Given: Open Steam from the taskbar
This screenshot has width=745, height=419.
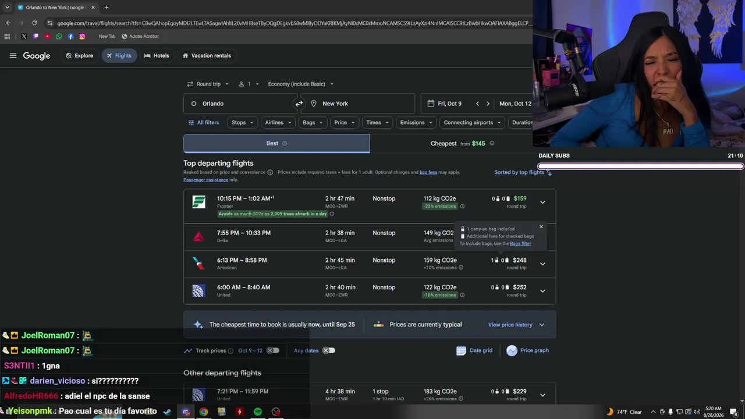Looking at the screenshot, I should coord(167,411).
